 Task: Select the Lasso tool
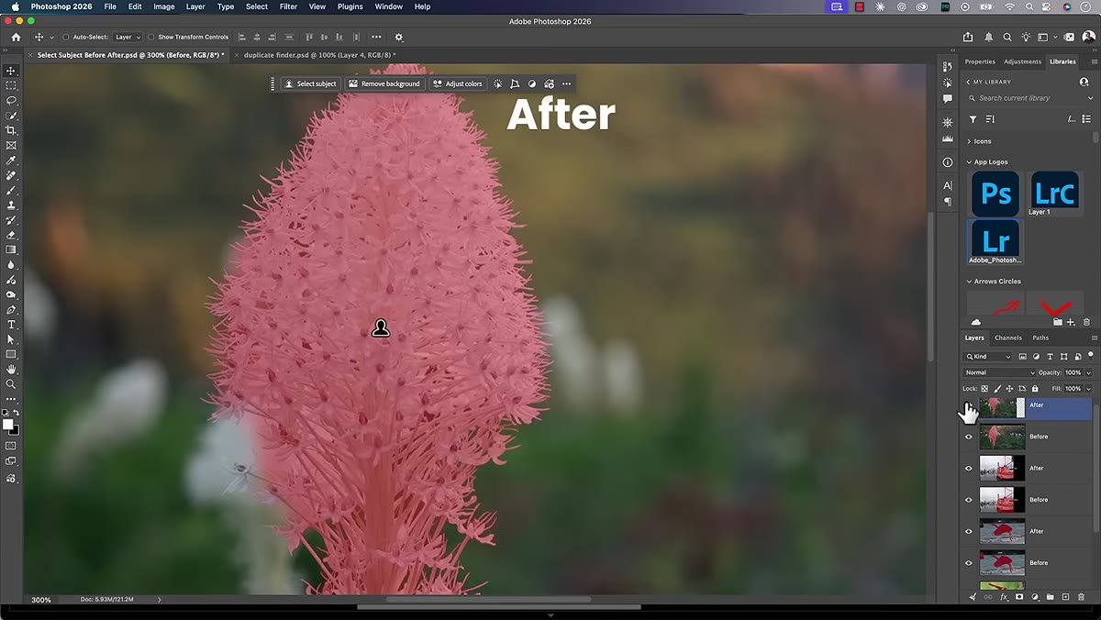point(11,100)
